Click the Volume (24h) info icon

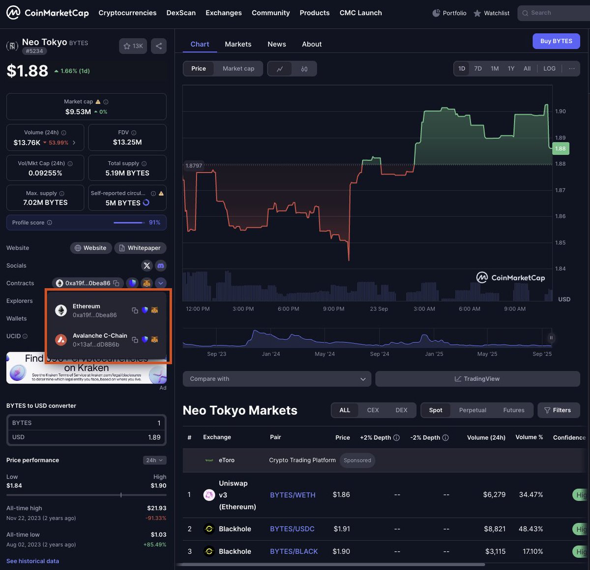[64, 133]
